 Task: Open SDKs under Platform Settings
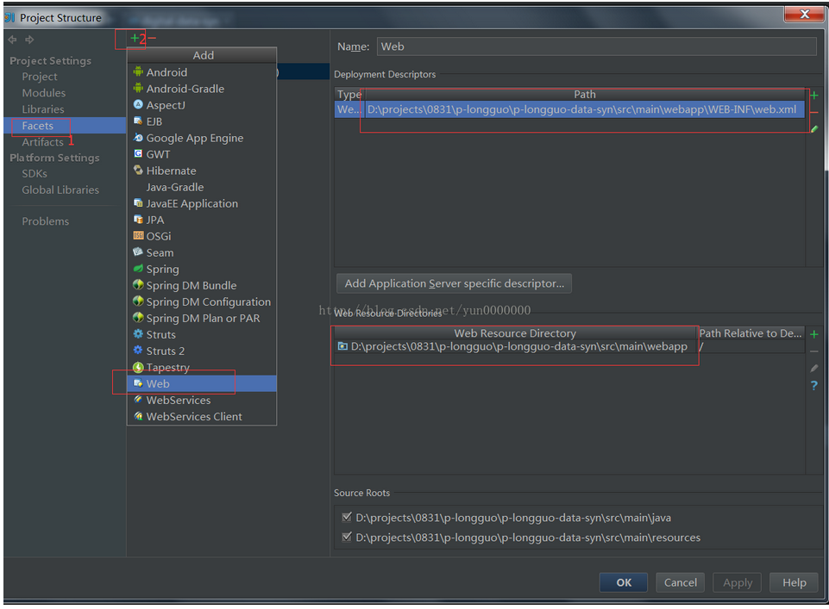[x=35, y=174]
